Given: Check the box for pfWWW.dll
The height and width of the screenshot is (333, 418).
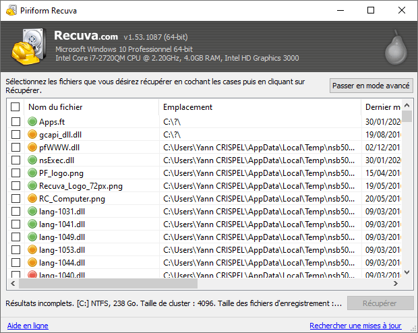Looking at the screenshot, I should tap(16, 147).
